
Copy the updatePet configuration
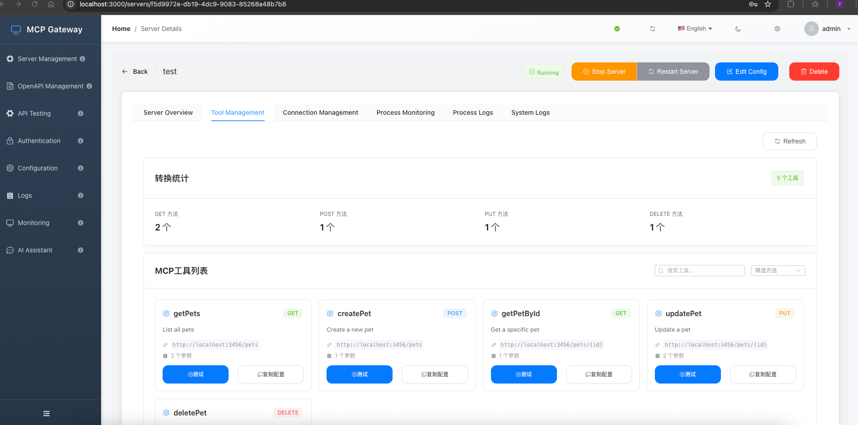point(763,374)
